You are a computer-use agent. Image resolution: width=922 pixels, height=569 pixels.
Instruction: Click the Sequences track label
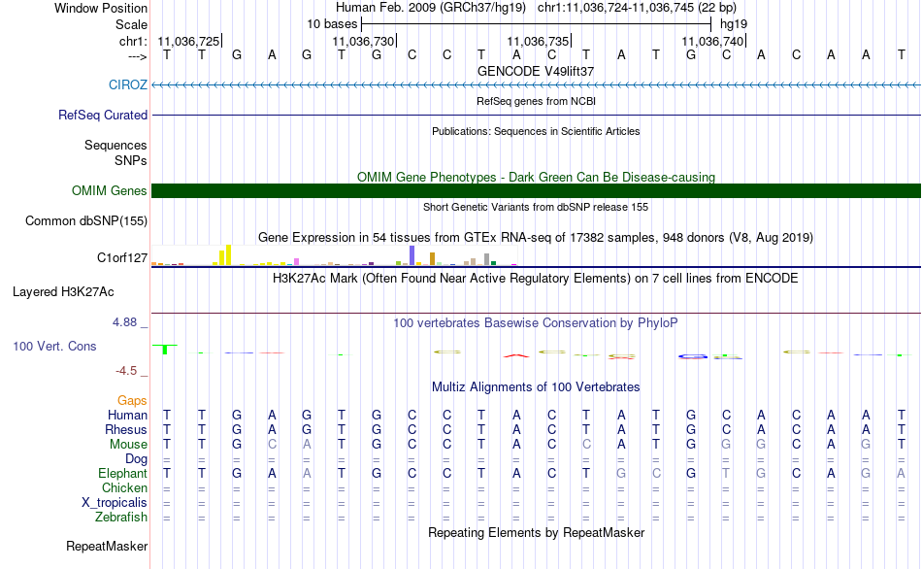115,145
